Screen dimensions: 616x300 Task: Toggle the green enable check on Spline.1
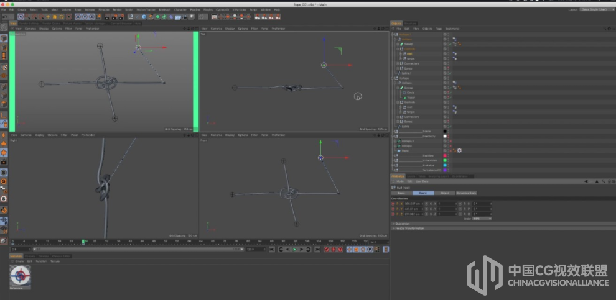[450, 73]
